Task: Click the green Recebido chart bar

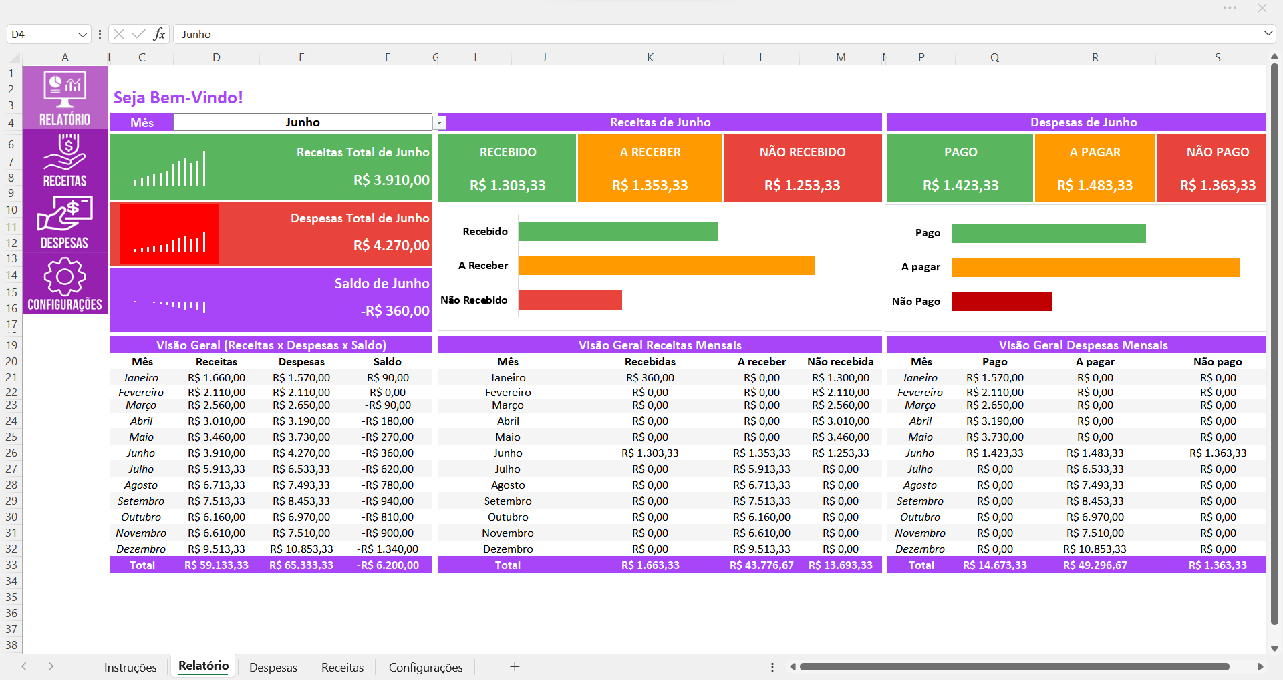Action: click(x=618, y=232)
